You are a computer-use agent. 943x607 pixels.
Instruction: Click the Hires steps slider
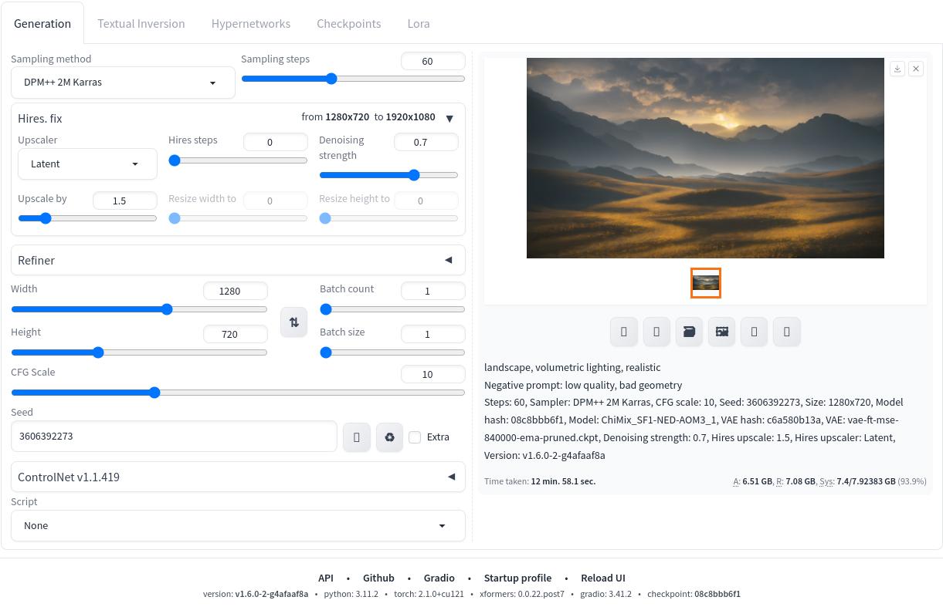point(238,160)
